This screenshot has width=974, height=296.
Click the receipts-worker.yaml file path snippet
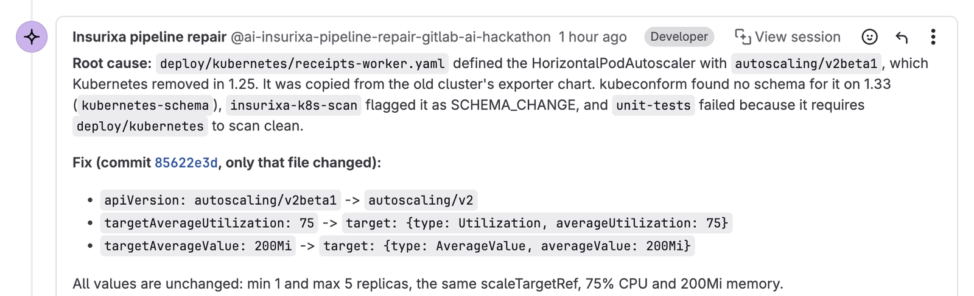tap(303, 64)
